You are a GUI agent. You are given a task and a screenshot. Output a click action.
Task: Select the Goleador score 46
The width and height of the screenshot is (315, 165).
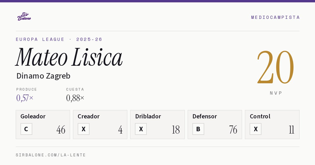[61, 130]
